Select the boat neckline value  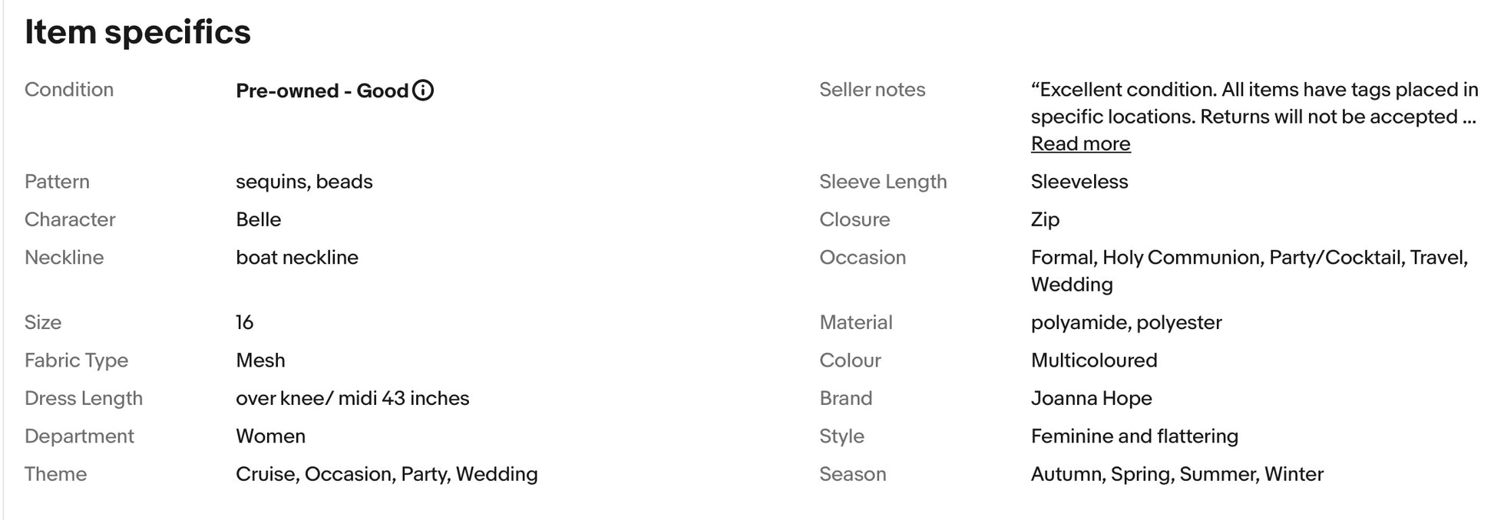(297, 258)
